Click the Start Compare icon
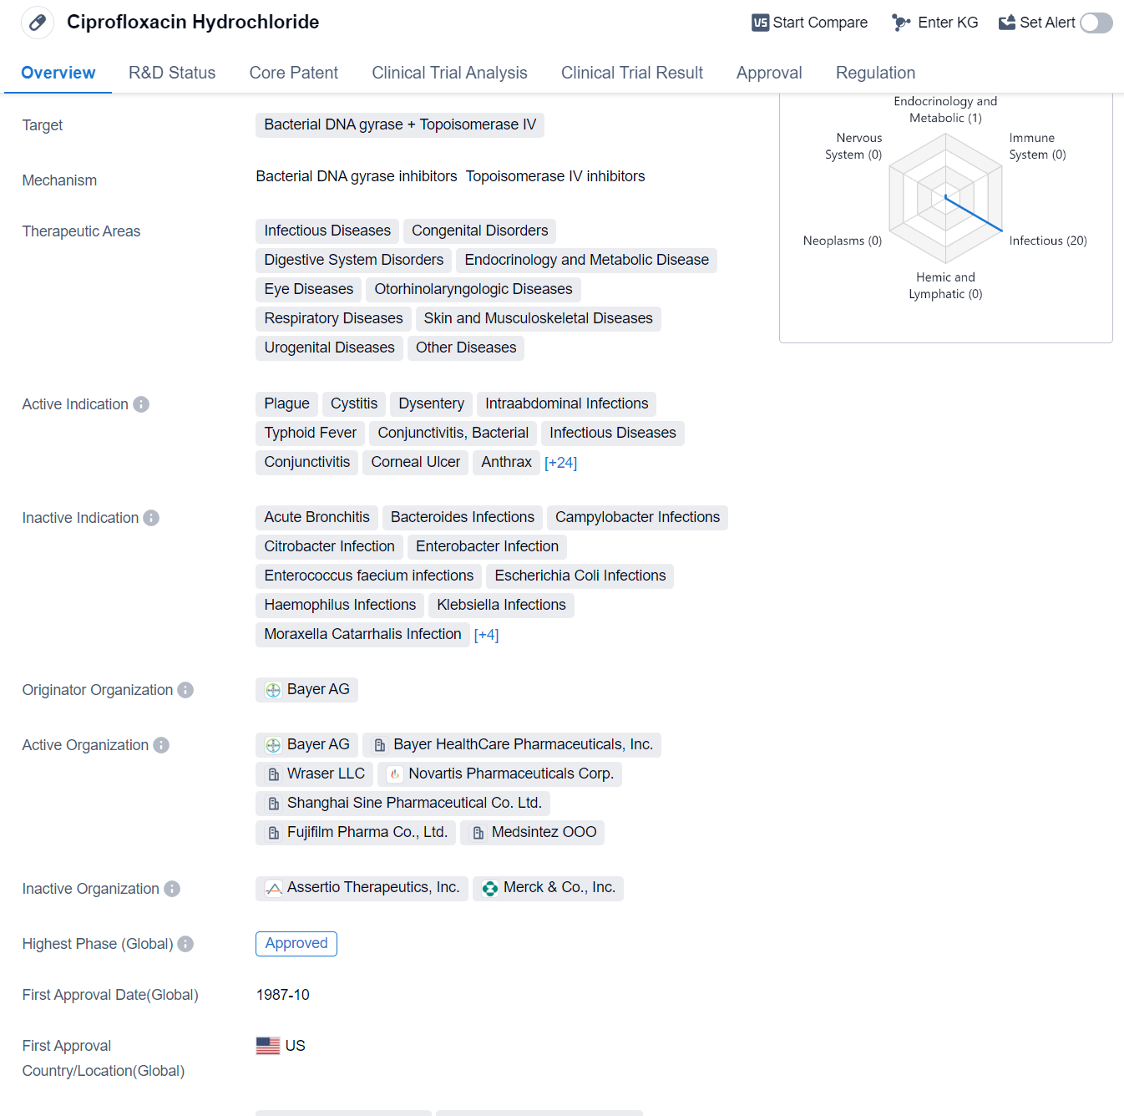Viewport: 1124px width, 1116px height. [760, 23]
